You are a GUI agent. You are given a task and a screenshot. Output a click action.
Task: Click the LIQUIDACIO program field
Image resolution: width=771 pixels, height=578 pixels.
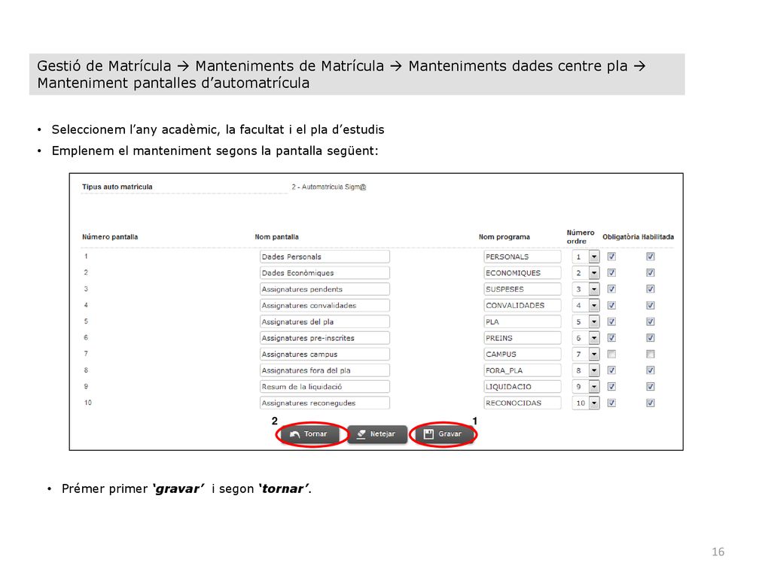click(x=523, y=386)
